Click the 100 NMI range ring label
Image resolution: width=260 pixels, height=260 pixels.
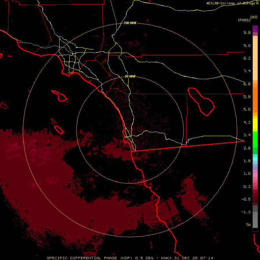pos(130,23)
